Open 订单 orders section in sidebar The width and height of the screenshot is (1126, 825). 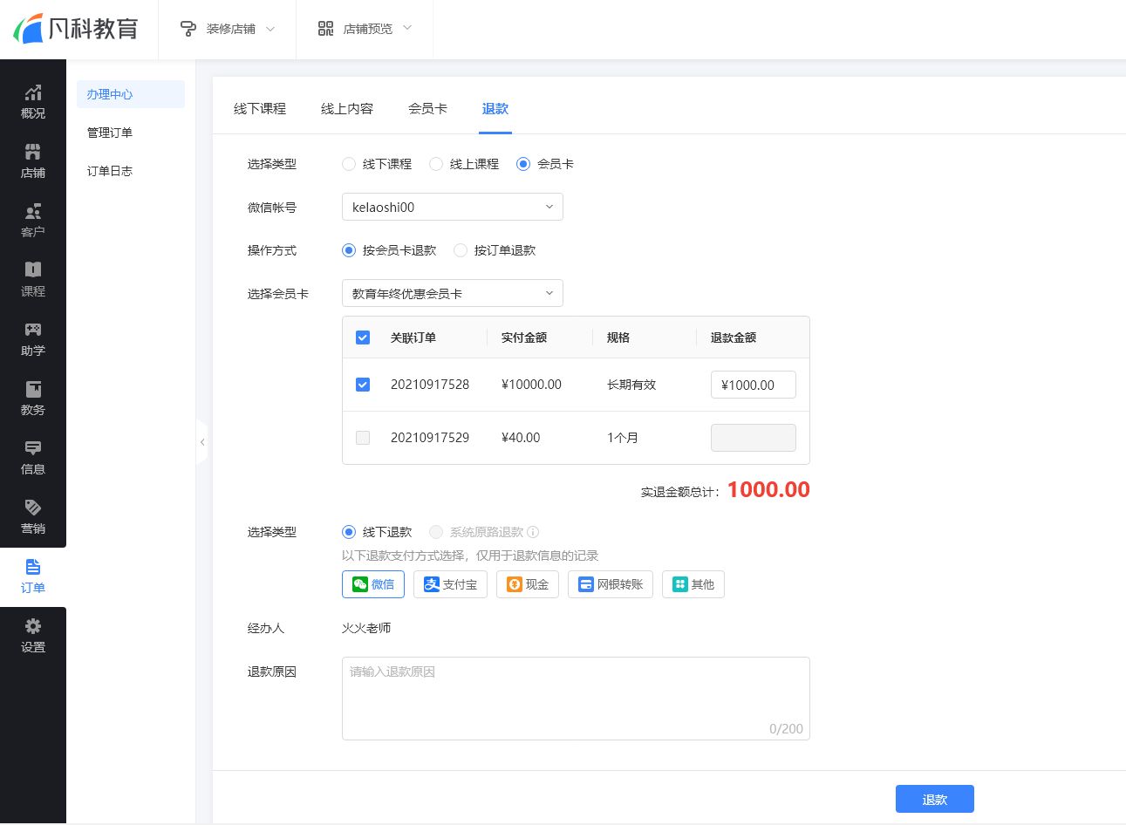33,577
